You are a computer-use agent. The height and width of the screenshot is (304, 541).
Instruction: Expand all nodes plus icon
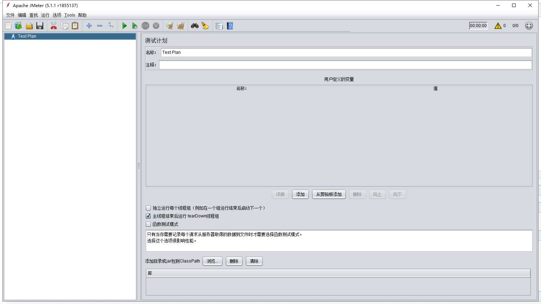pyautogui.click(x=89, y=26)
